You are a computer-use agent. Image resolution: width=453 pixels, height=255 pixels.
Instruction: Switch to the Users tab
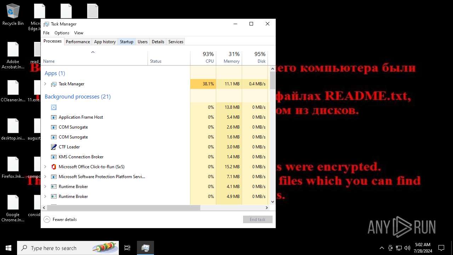pos(143,42)
